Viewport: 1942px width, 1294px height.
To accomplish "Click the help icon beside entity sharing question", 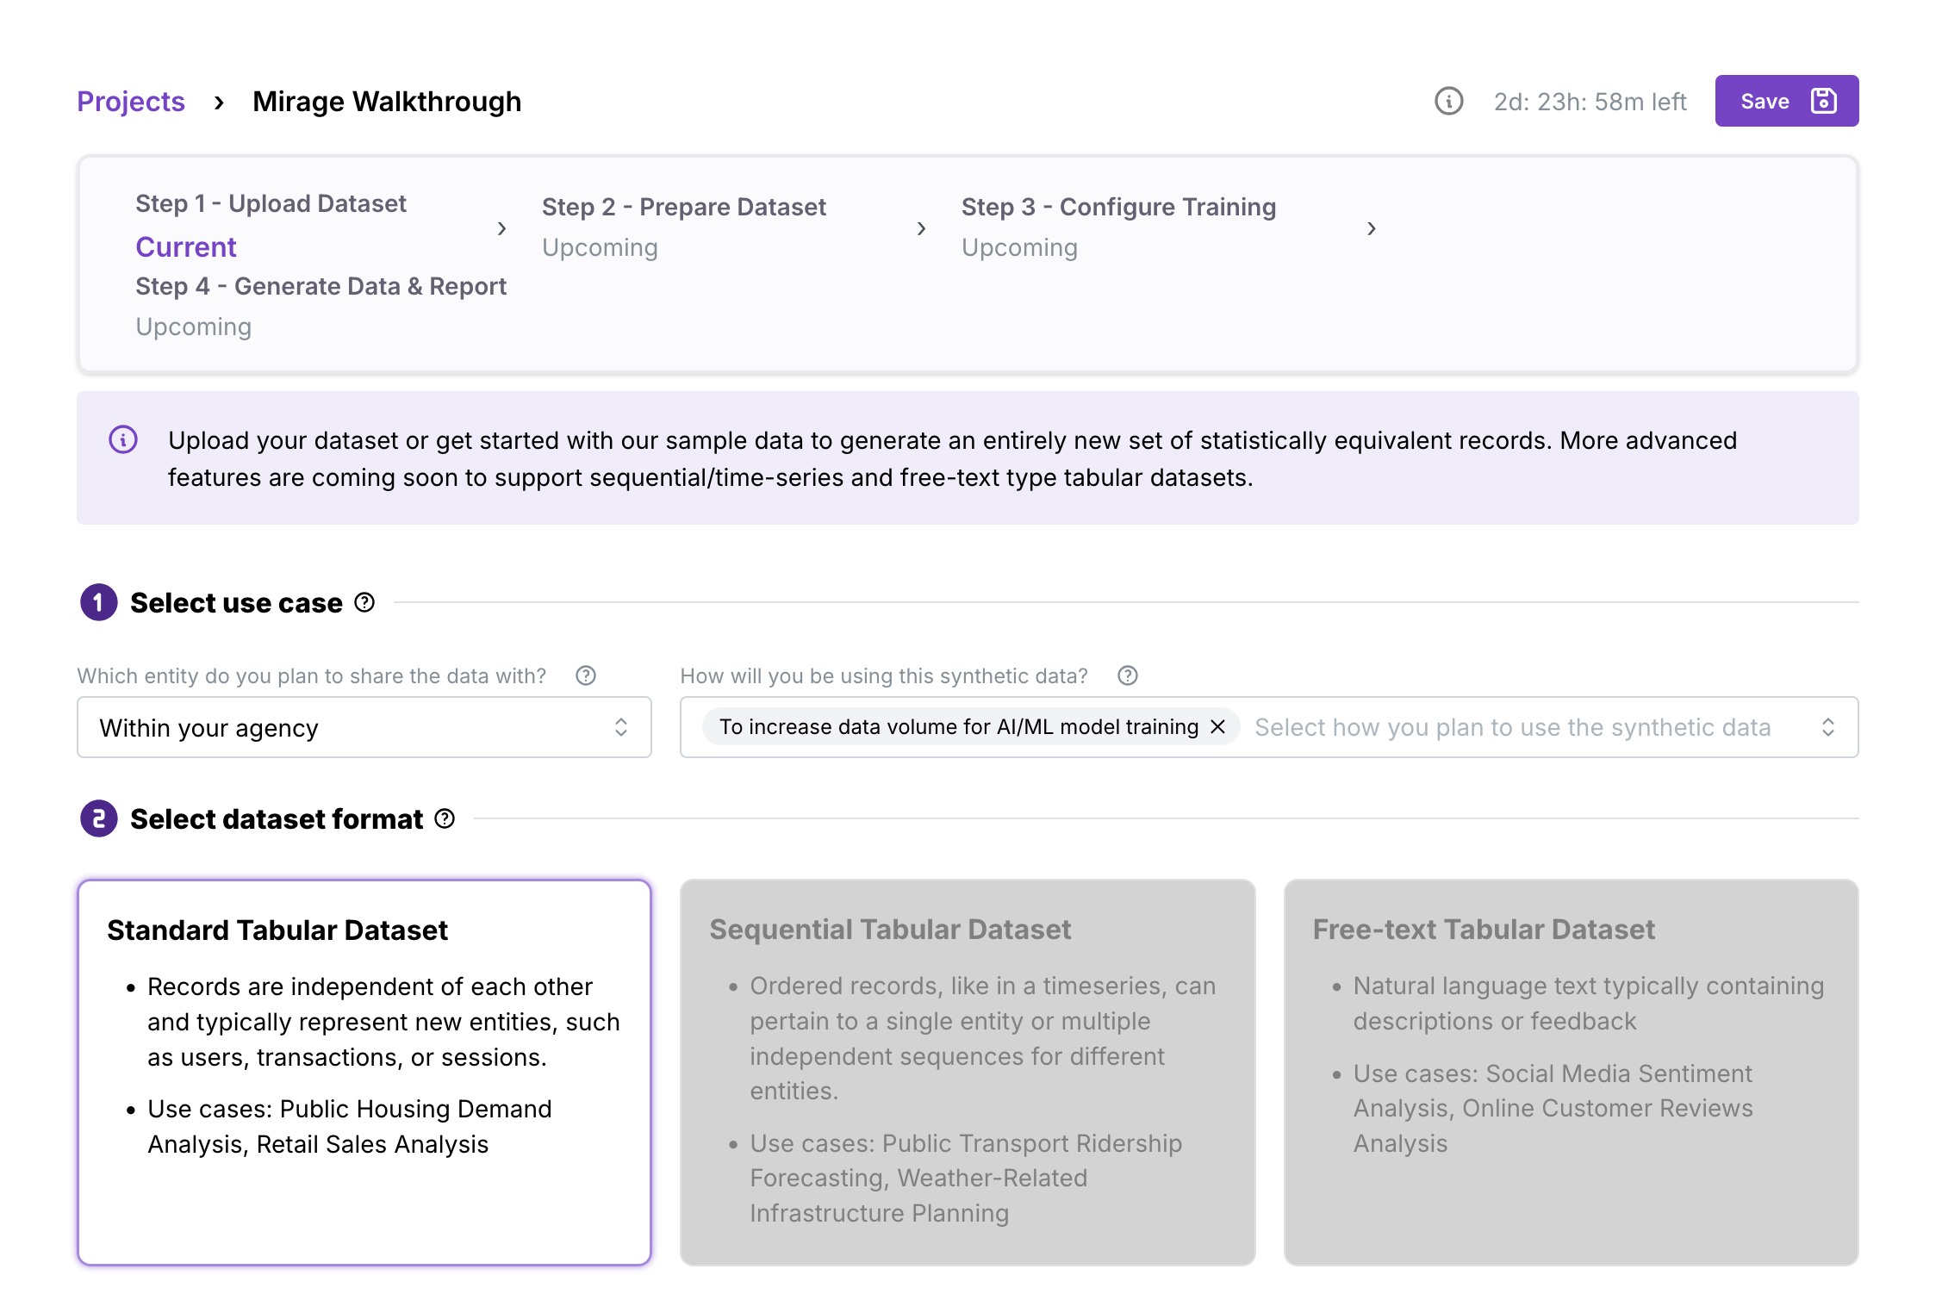I will 586,675.
